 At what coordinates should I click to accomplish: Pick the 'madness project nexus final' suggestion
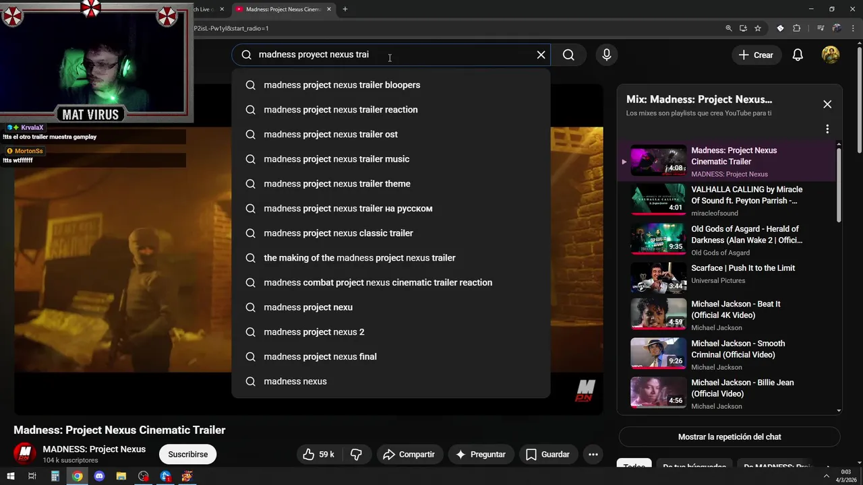point(391,356)
